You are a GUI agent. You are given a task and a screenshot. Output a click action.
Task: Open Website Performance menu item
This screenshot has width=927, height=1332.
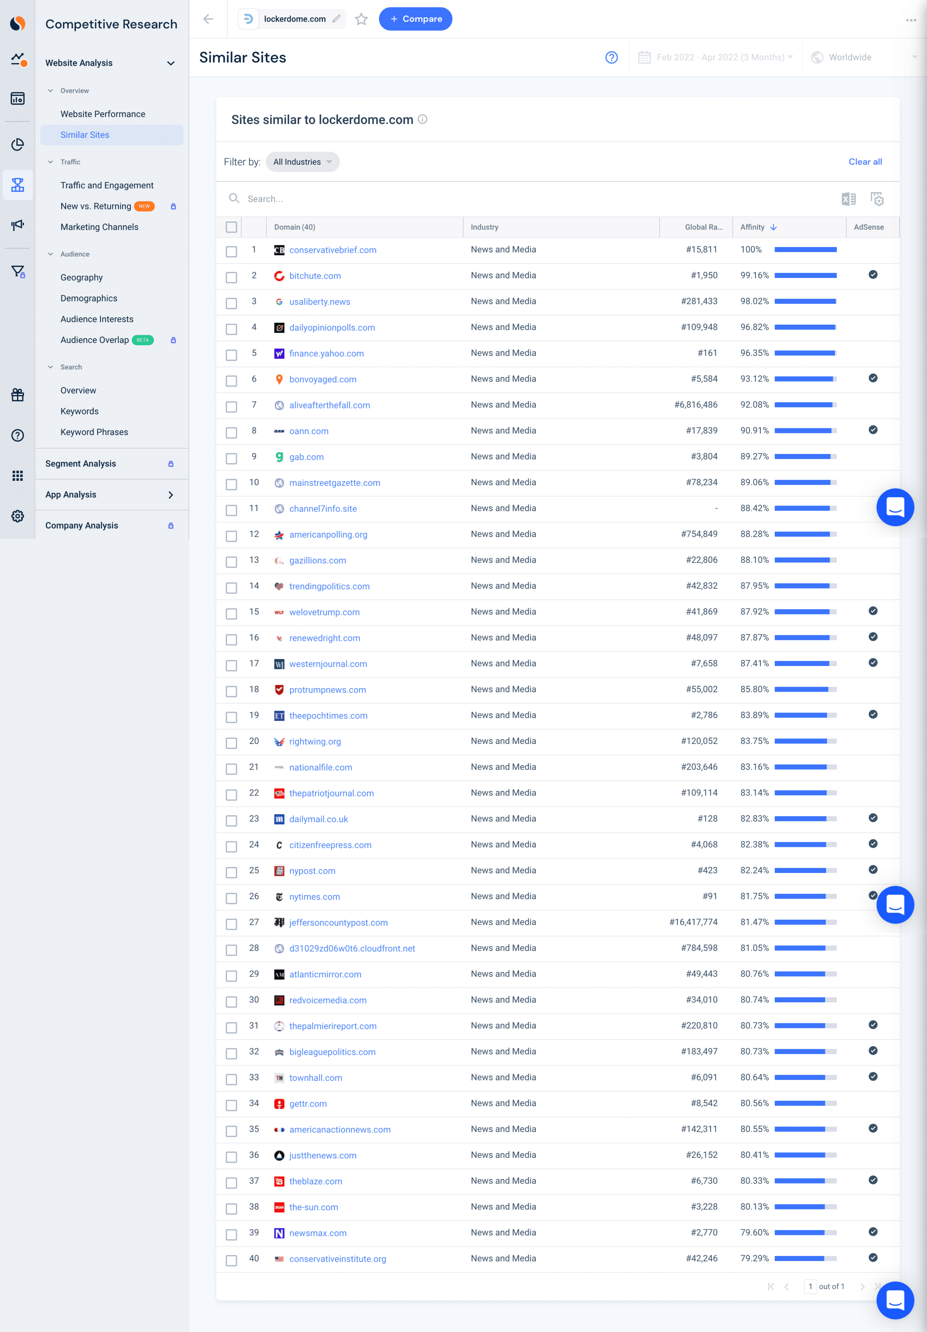click(102, 114)
